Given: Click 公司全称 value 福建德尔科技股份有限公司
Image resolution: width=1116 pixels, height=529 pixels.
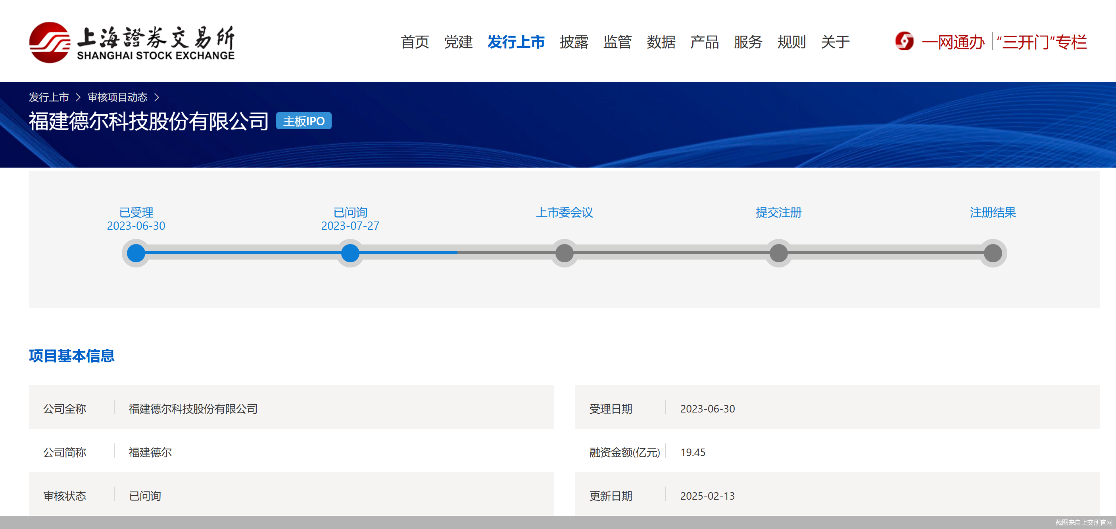Looking at the screenshot, I should point(193,409).
